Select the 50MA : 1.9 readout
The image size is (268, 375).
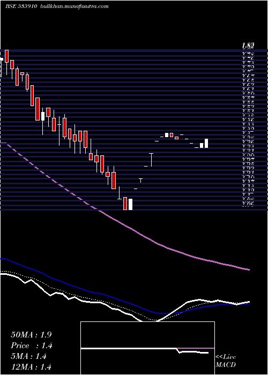[x=31, y=335]
